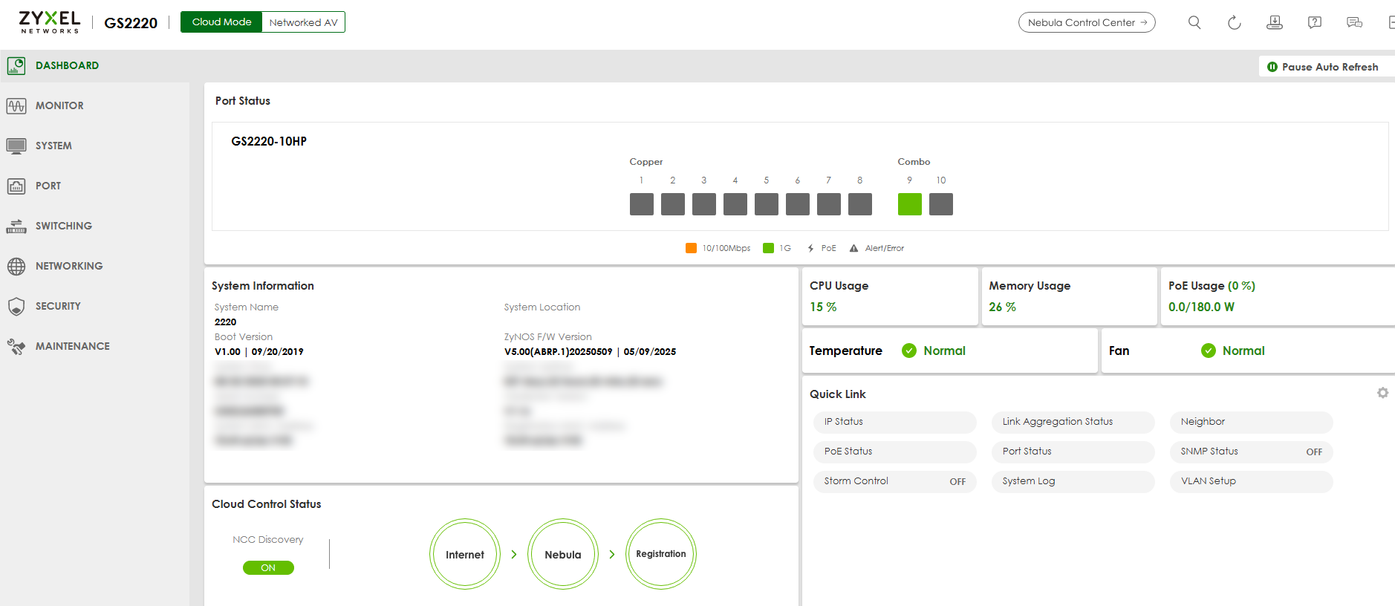Click the forum chat icon
Screen dimensions: 1395x606
1355,22
